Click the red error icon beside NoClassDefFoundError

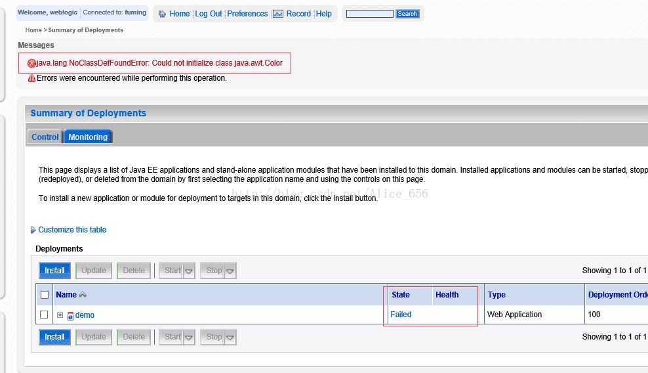(x=31, y=64)
